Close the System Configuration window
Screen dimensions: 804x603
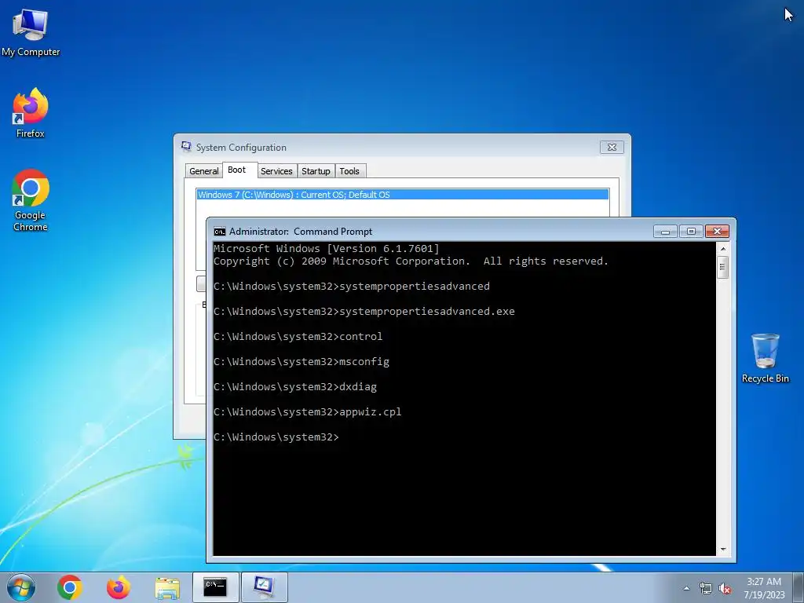[x=612, y=147]
